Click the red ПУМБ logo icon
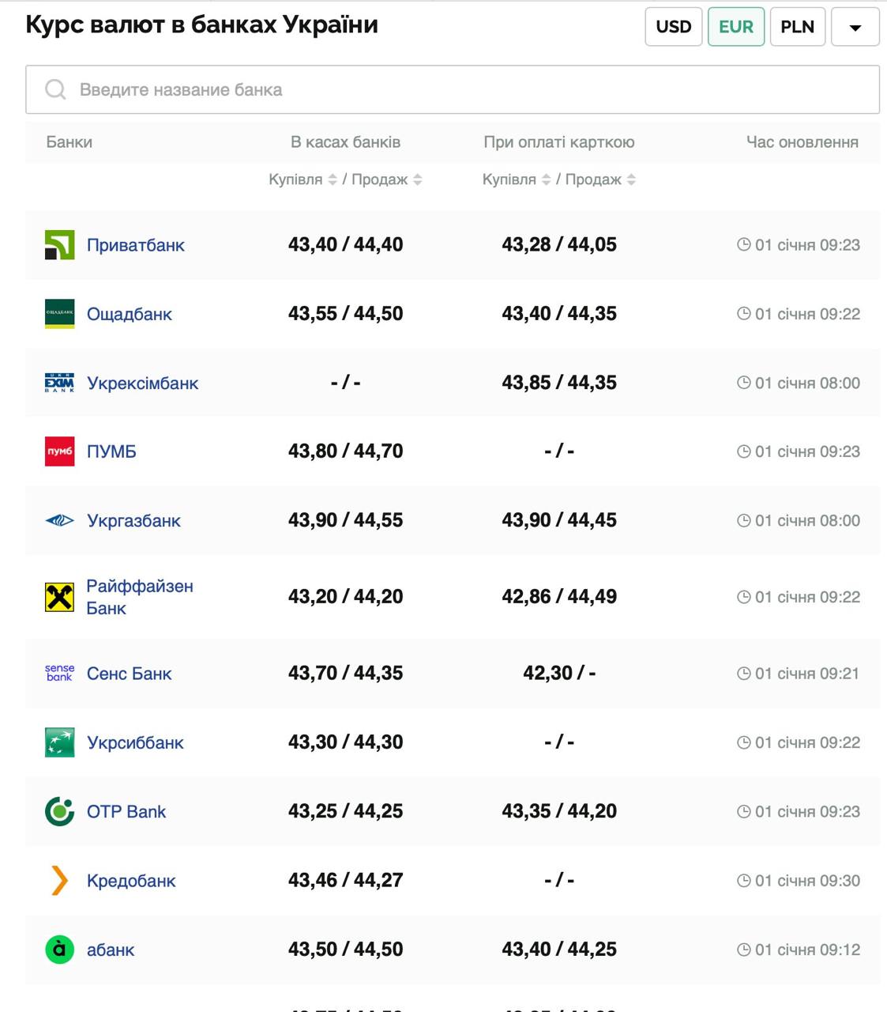Viewport: 887px width, 1012px height. click(59, 451)
